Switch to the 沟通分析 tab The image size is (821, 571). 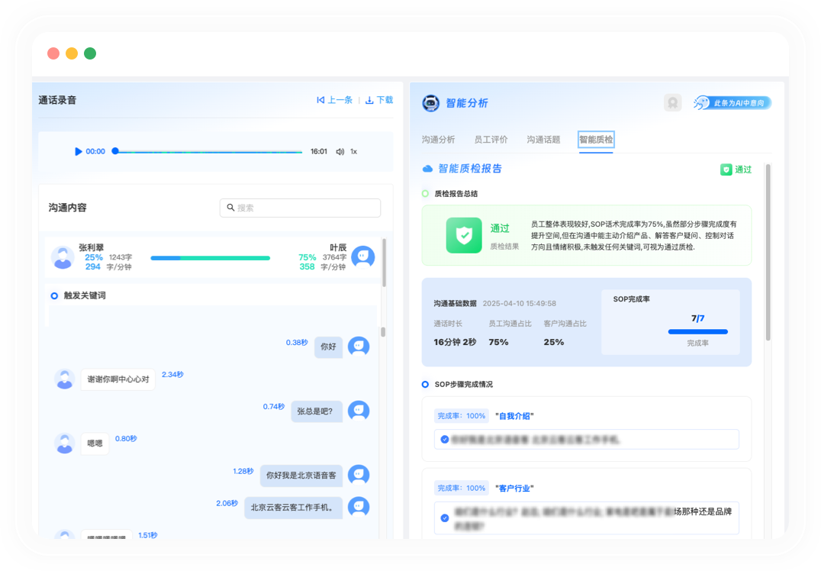438,140
